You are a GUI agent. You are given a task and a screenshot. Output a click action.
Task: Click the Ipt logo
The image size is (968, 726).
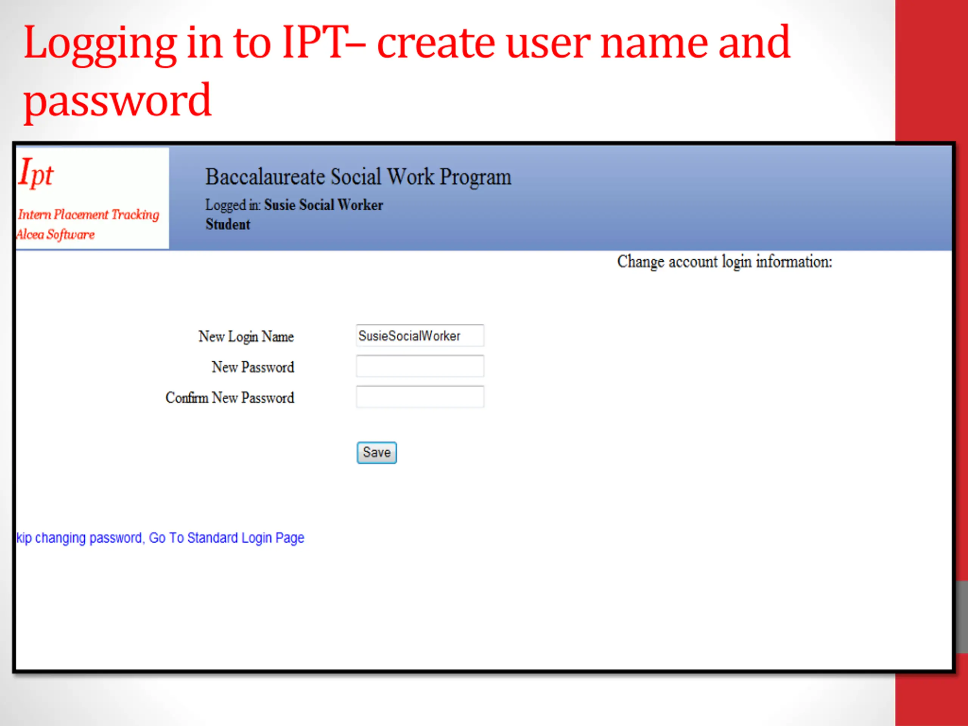point(36,173)
